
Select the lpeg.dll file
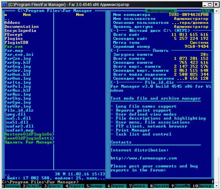point(15,114)
